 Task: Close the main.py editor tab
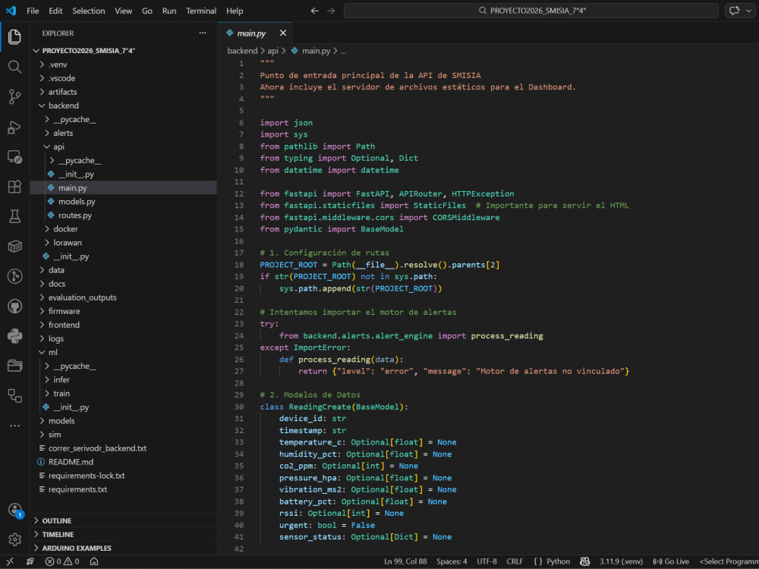(x=283, y=33)
